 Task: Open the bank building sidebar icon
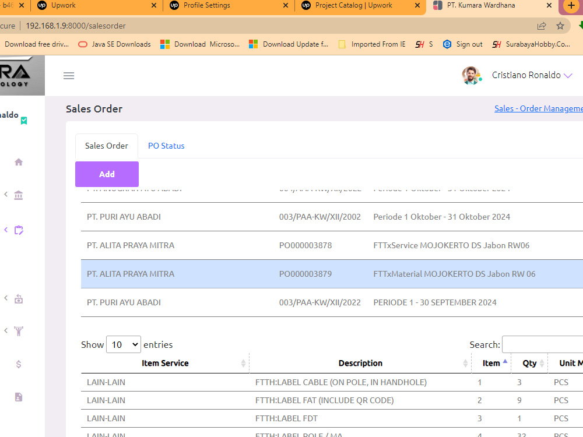(x=19, y=195)
